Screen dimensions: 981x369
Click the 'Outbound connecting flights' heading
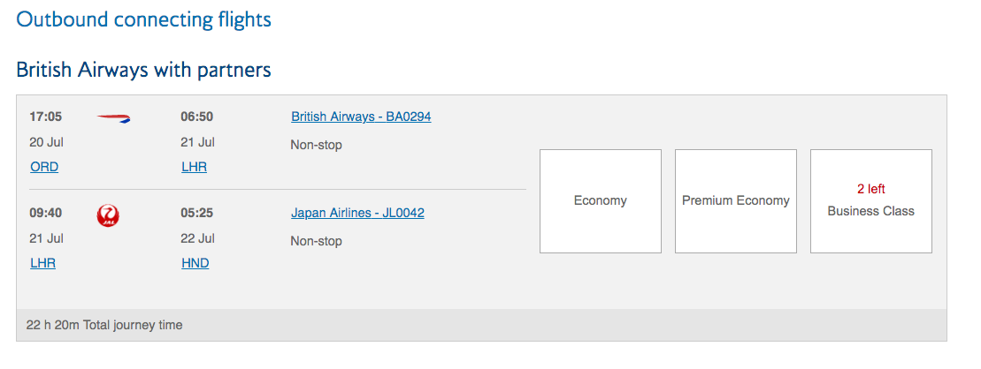[x=144, y=19]
